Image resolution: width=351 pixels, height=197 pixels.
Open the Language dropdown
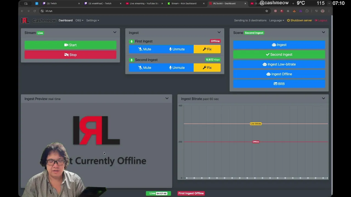pyautogui.click(x=276, y=21)
